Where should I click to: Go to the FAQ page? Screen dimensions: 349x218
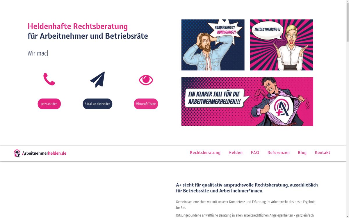pos(255,153)
